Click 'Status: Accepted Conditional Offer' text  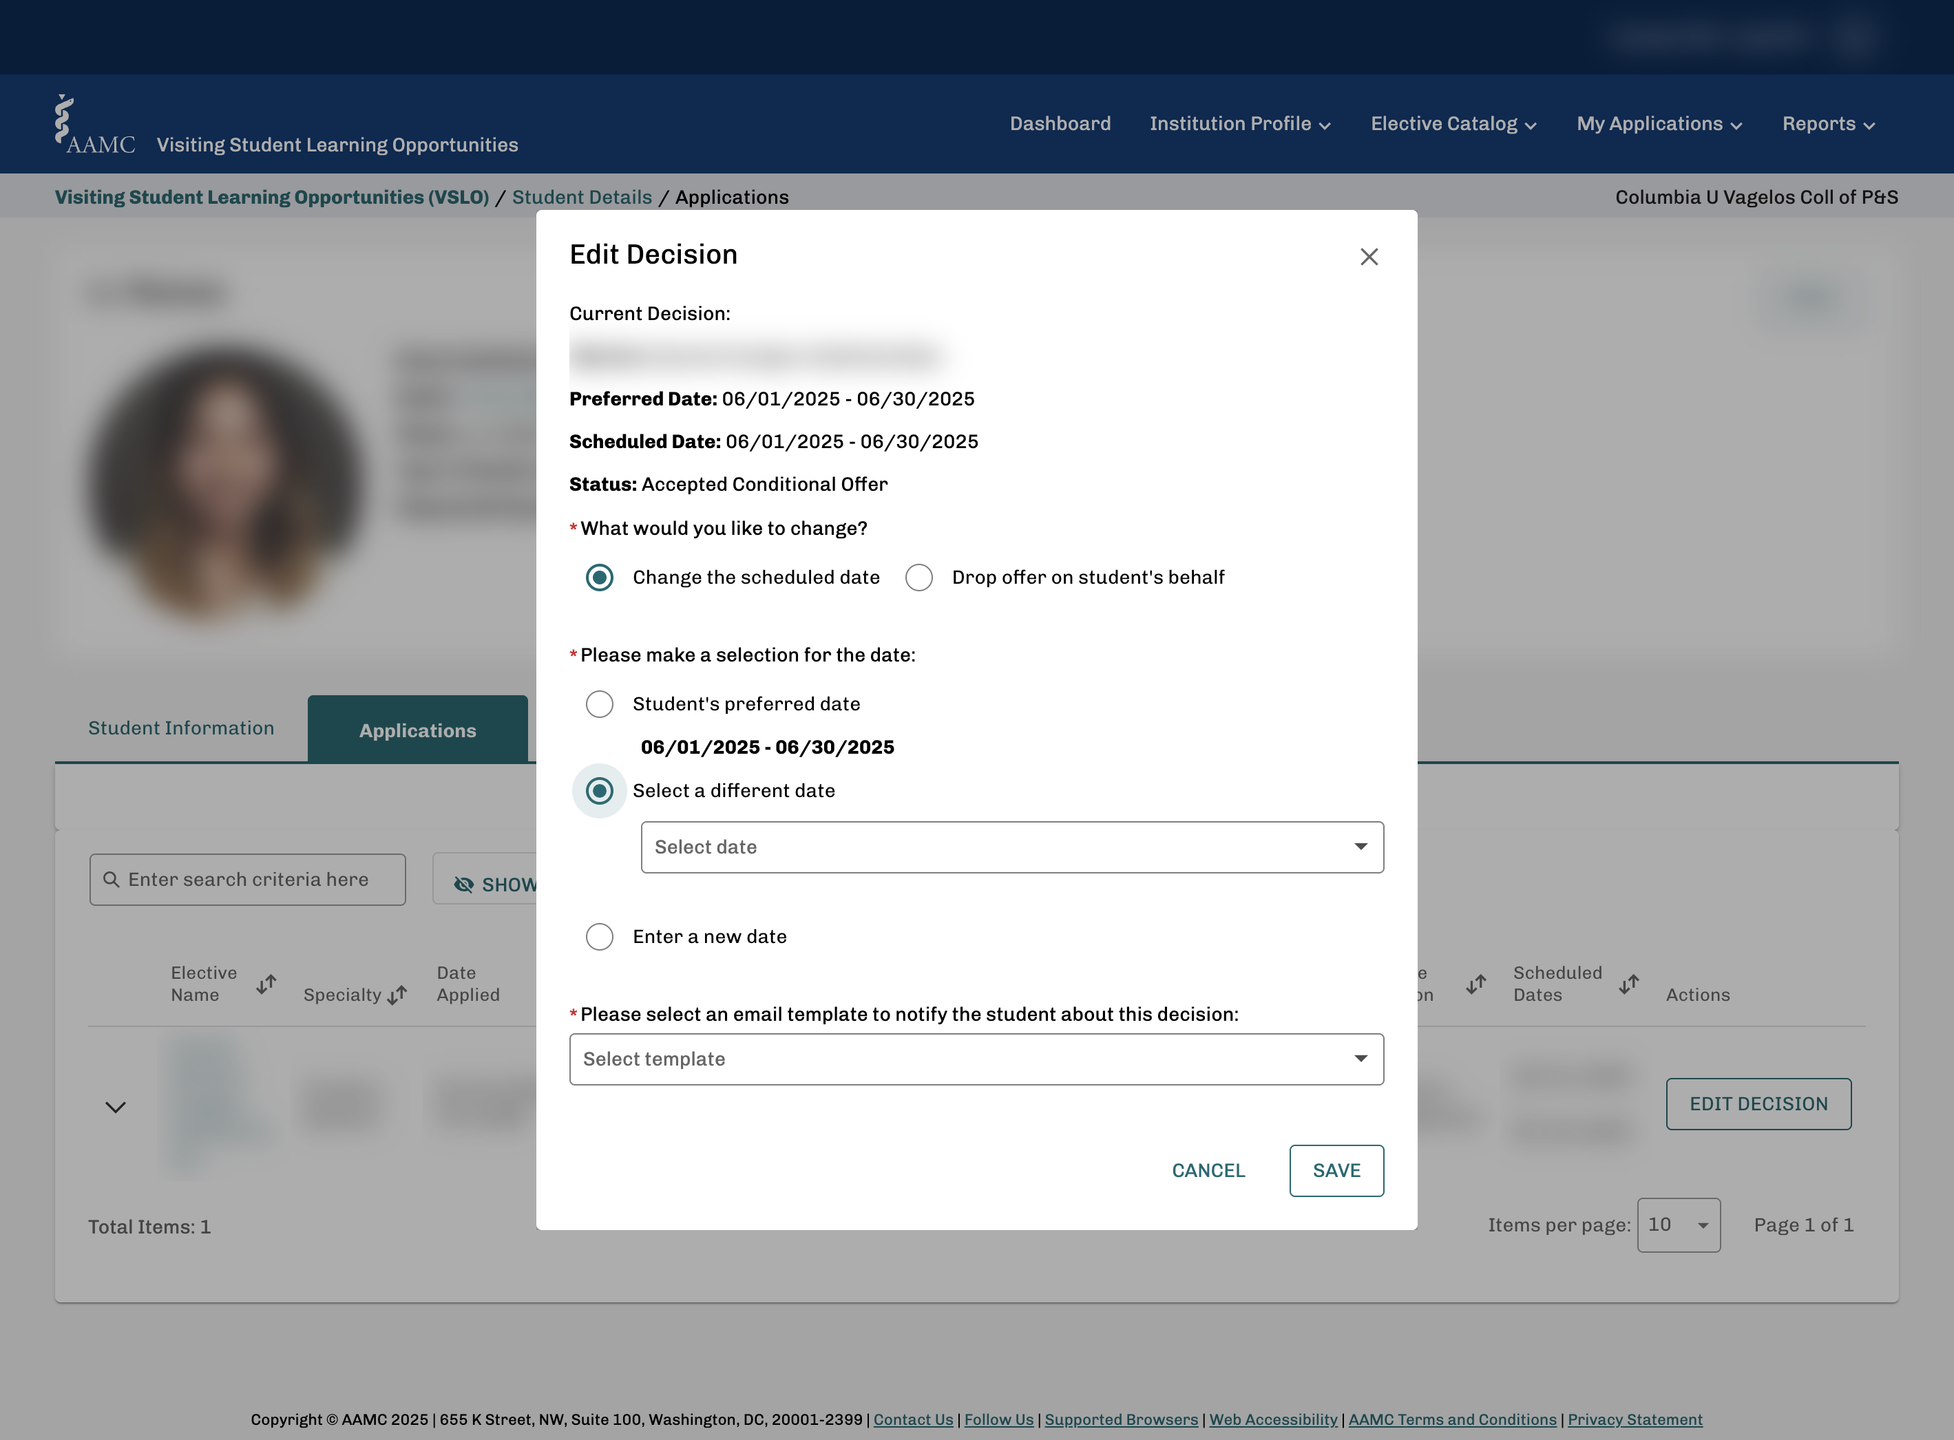tap(728, 484)
